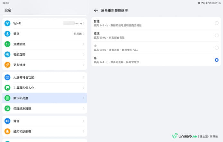
Task: Expand the chevron beside 已開啟 Bluetooth status
Action: pos(84,34)
